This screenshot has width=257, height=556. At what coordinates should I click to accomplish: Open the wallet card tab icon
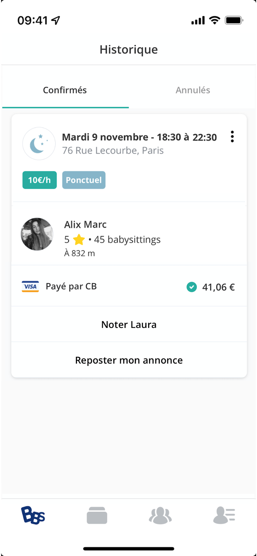(97, 515)
